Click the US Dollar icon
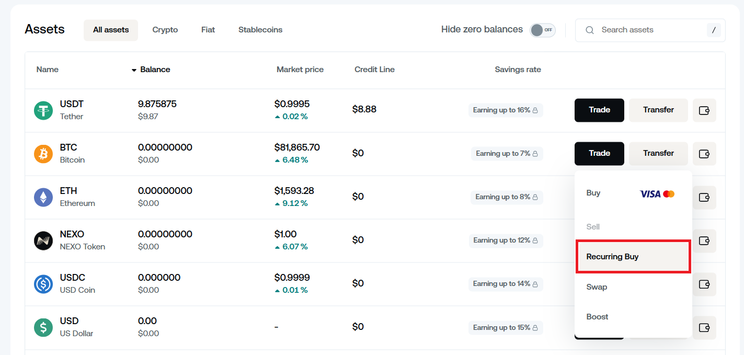This screenshot has height=355, width=744. click(43, 327)
